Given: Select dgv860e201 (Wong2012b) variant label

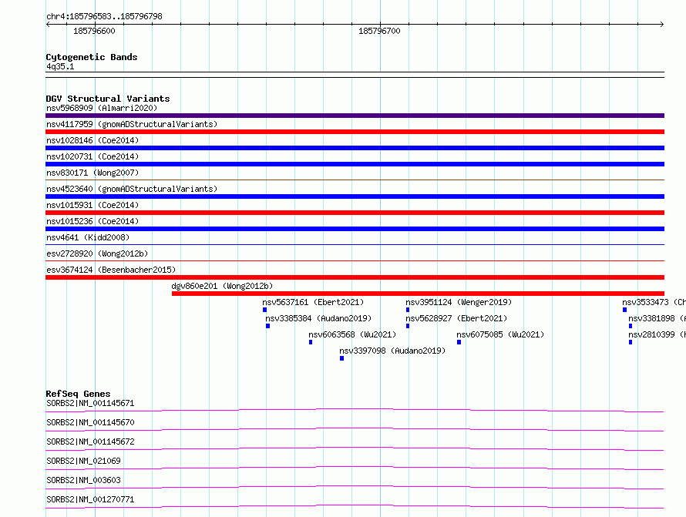Looking at the screenshot, I should 222,286.
